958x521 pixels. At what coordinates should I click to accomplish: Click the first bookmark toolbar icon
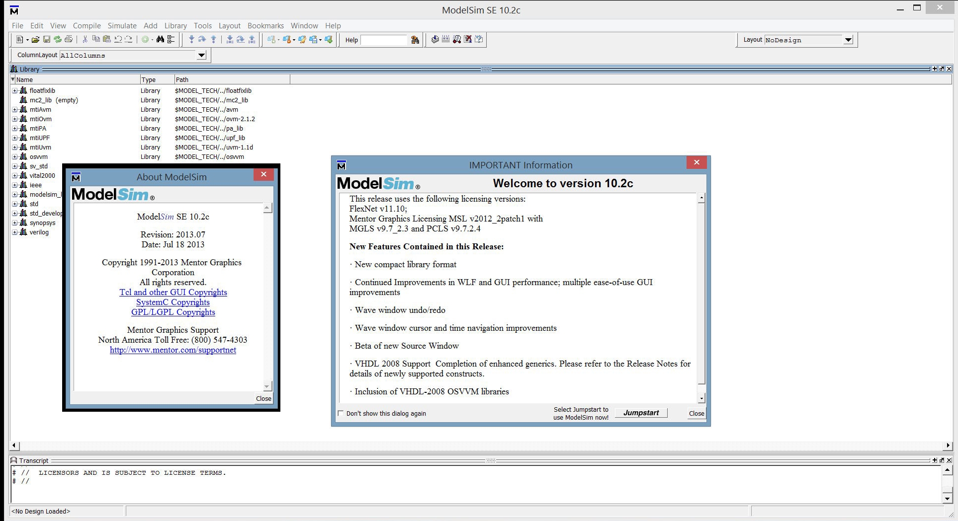(x=271, y=40)
